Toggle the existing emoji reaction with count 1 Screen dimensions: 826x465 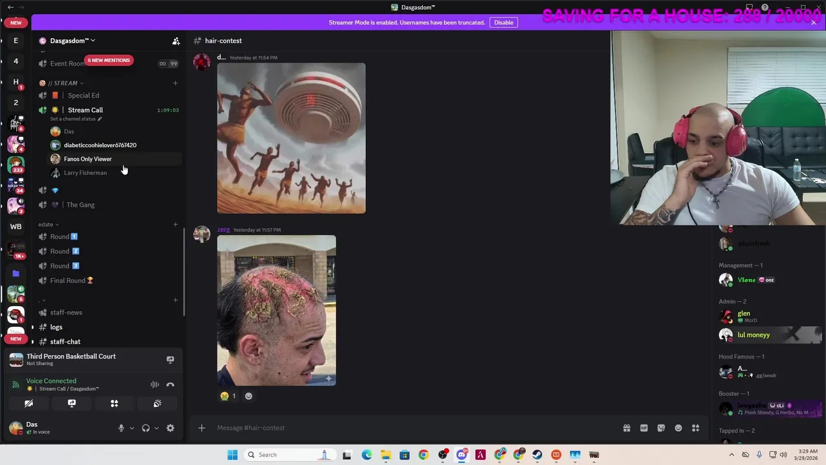(228, 397)
